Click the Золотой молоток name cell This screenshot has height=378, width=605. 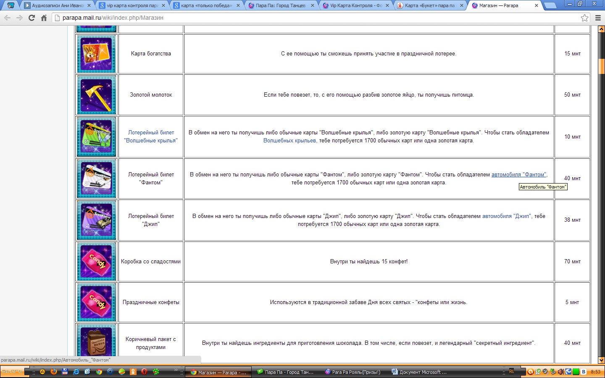click(x=151, y=95)
